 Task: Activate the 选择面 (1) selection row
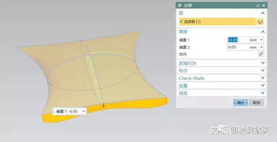217,22
